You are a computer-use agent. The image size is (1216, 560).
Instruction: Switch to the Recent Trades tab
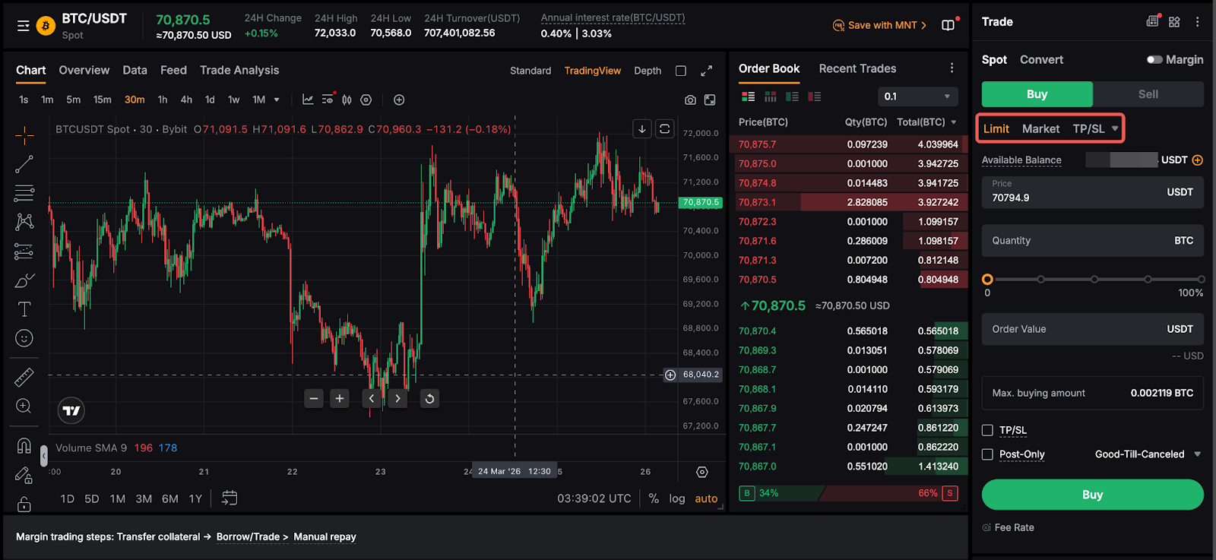(857, 68)
